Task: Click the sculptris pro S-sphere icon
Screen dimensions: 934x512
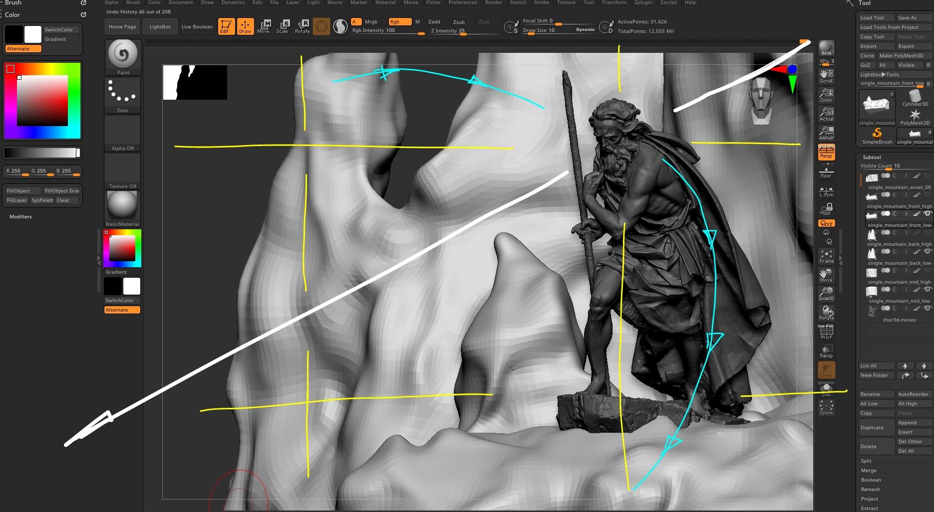Action: coord(340,26)
